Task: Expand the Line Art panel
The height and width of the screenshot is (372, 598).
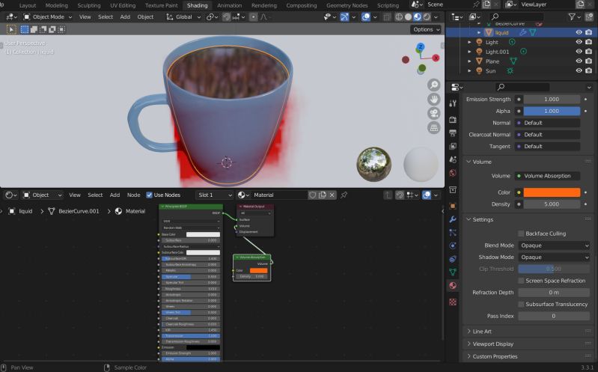Action: tap(481, 332)
